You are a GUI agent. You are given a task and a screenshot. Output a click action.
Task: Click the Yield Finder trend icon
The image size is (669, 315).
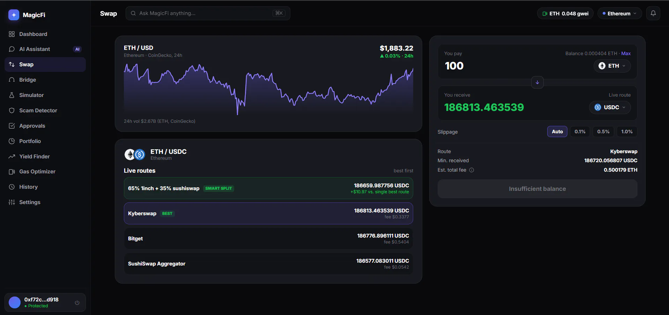click(x=12, y=157)
